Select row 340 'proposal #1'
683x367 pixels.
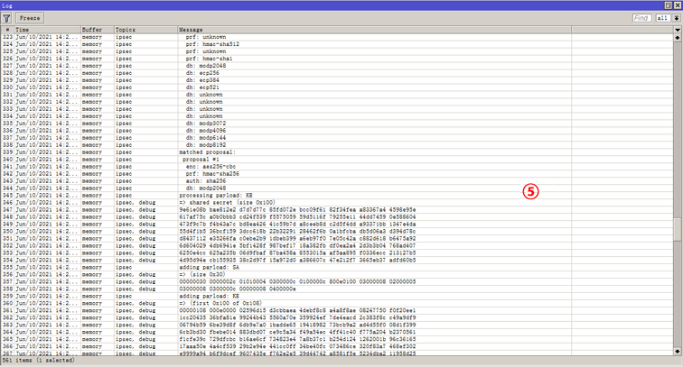(x=337, y=159)
